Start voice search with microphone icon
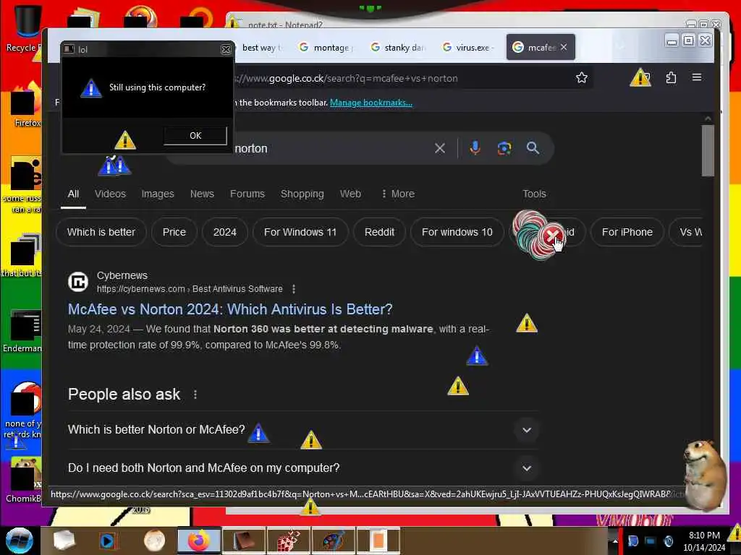The image size is (741, 555). click(x=475, y=148)
